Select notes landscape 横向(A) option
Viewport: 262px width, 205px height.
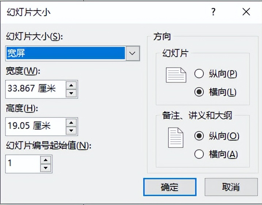click(216, 154)
